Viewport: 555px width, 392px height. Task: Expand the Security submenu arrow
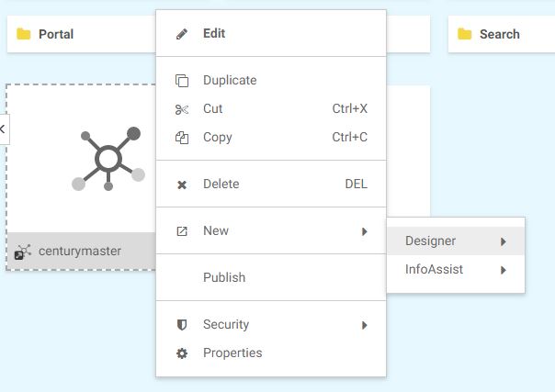(365, 325)
